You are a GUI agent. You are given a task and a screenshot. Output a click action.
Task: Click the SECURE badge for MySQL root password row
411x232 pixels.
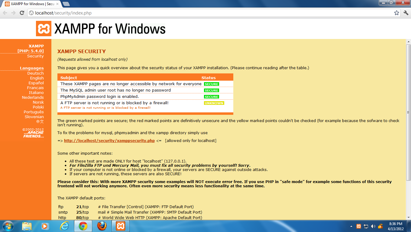tap(212, 91)
